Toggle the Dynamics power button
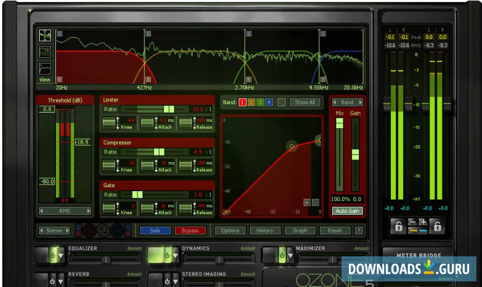The height and width of the screenshot is (287, 482). click(167, 255)
